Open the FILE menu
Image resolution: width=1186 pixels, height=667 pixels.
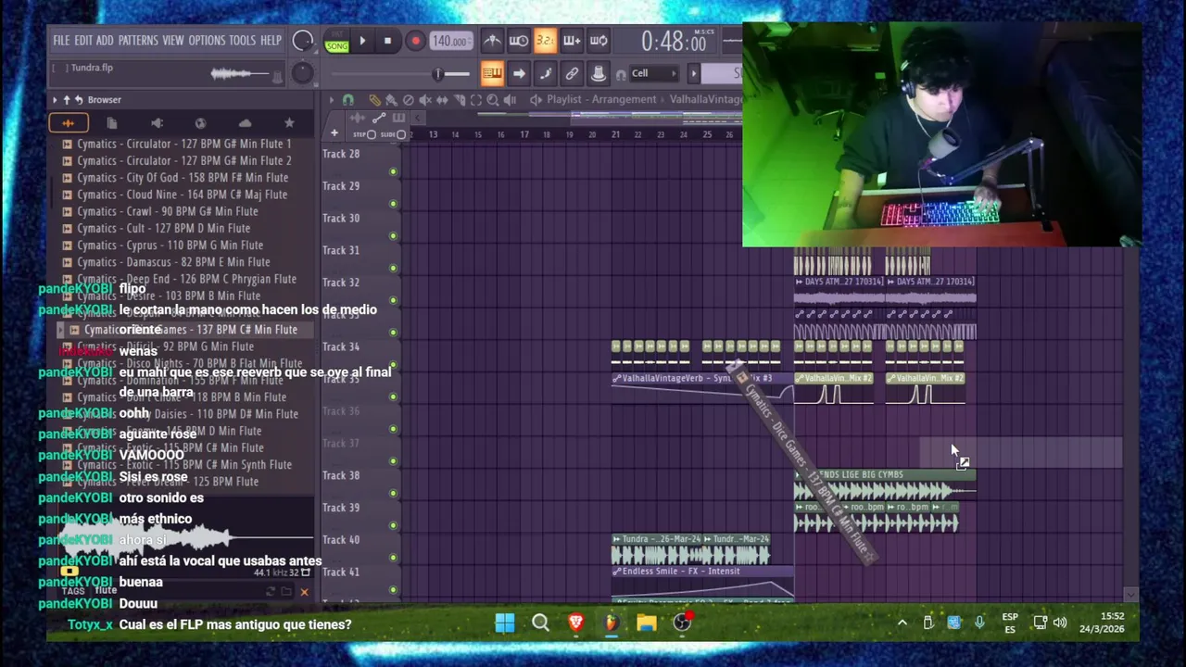click(61, 41)
